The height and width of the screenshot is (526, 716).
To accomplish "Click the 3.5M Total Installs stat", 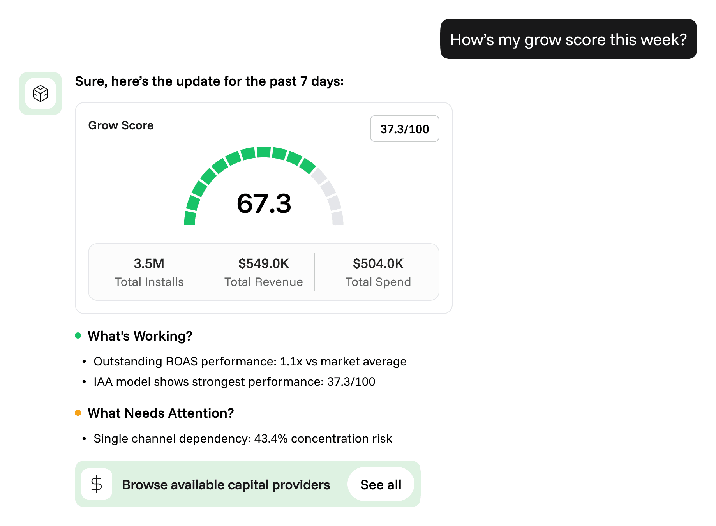I will (149, 272).
